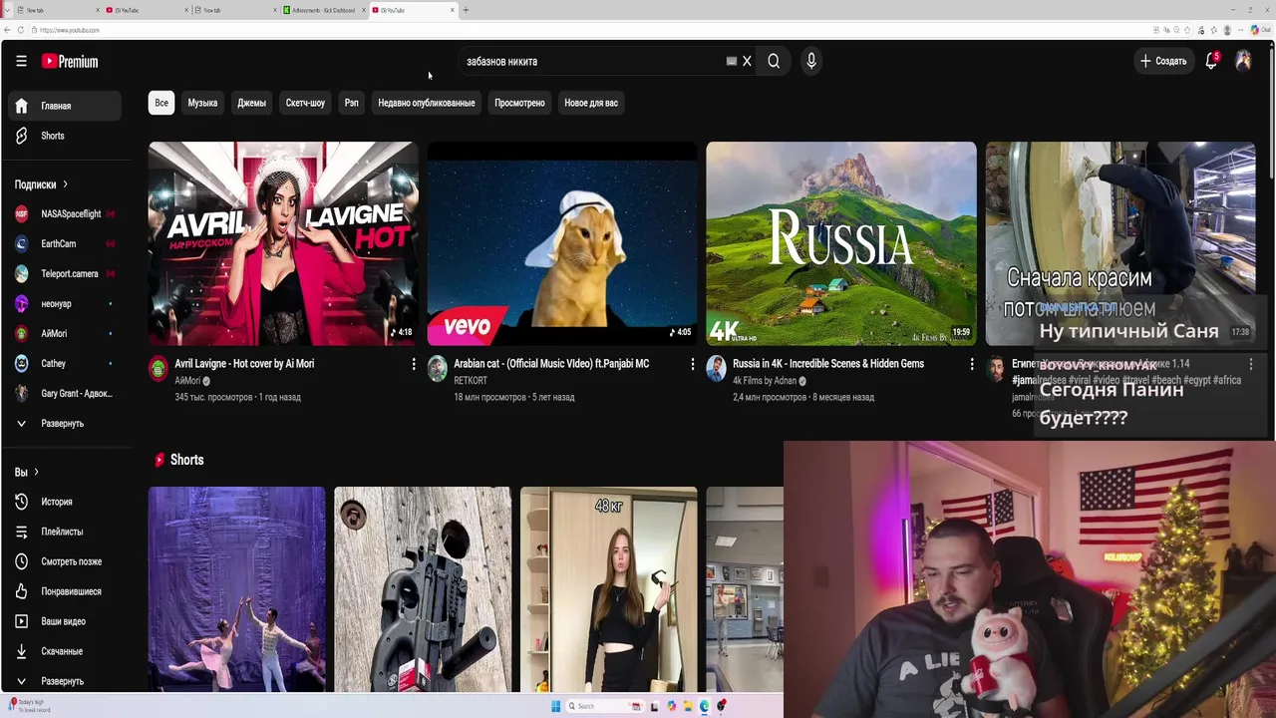Open options menu for Arabian cat video
1276x718 pixels.
[693, 365]
